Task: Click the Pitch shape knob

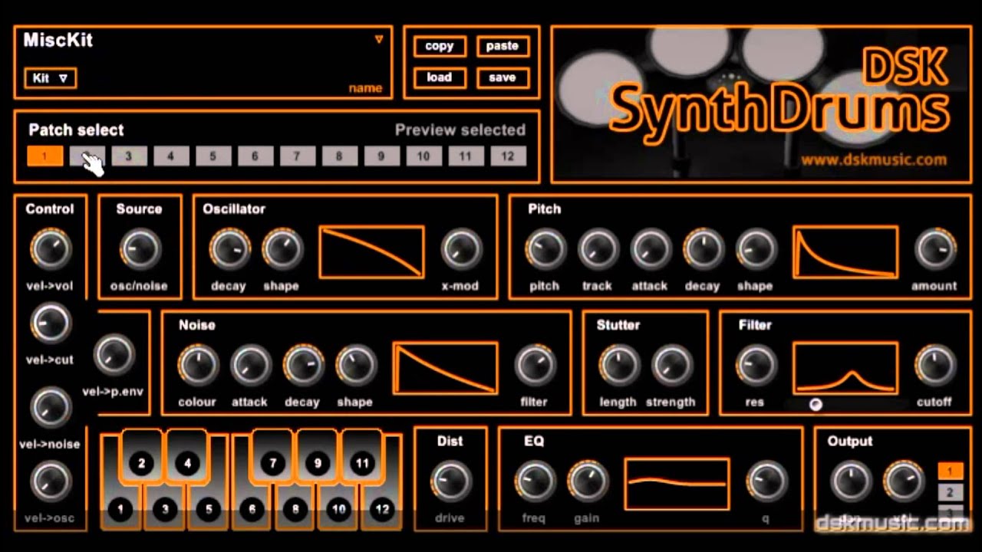Action: [x=756, y=249]
